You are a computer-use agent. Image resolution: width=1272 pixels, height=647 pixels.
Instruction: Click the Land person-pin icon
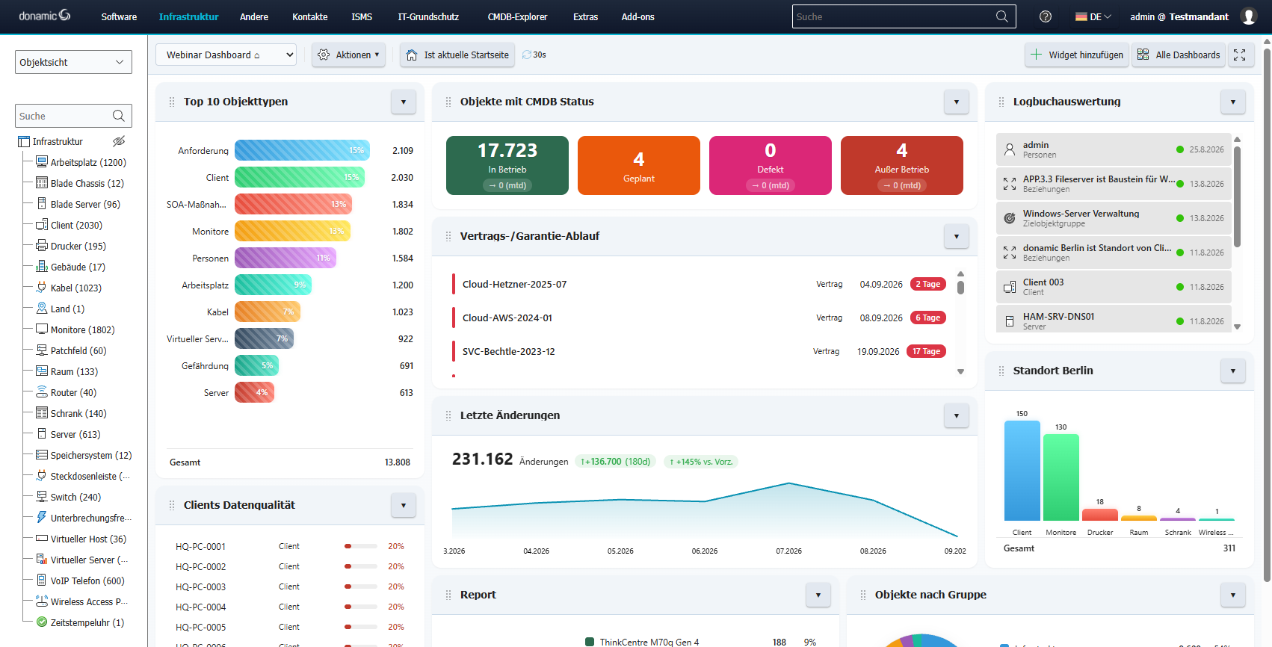[x=42, y=309]
